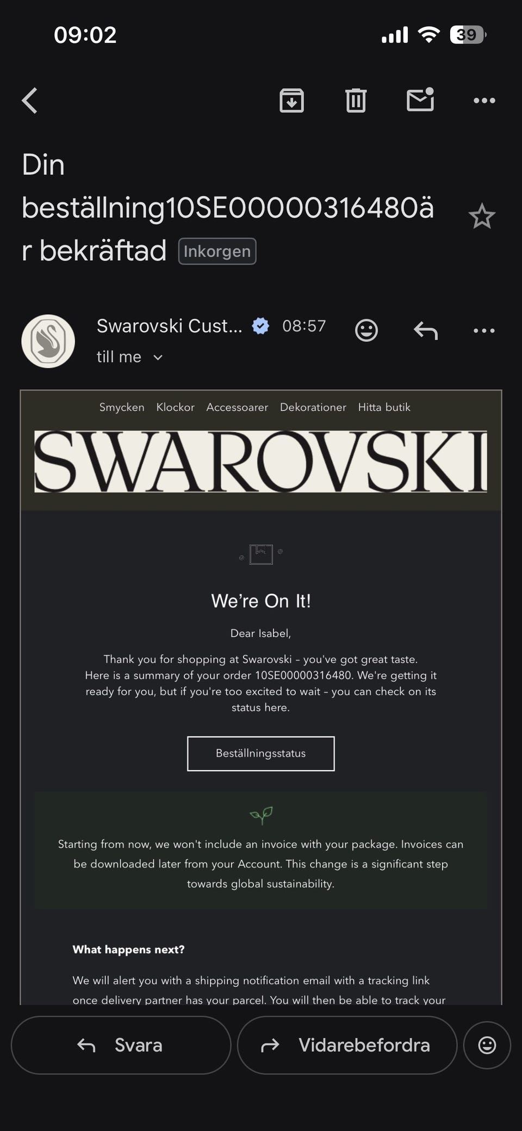Tap the Inkorgen label chip

click(217, 251)
